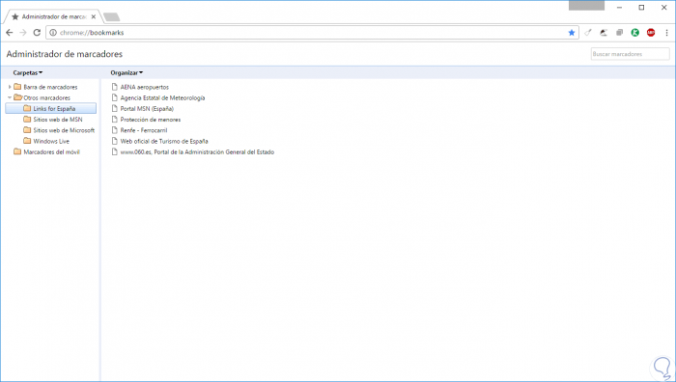Click page icon beside Renfe - Ferrocarril

pos(115,129)
